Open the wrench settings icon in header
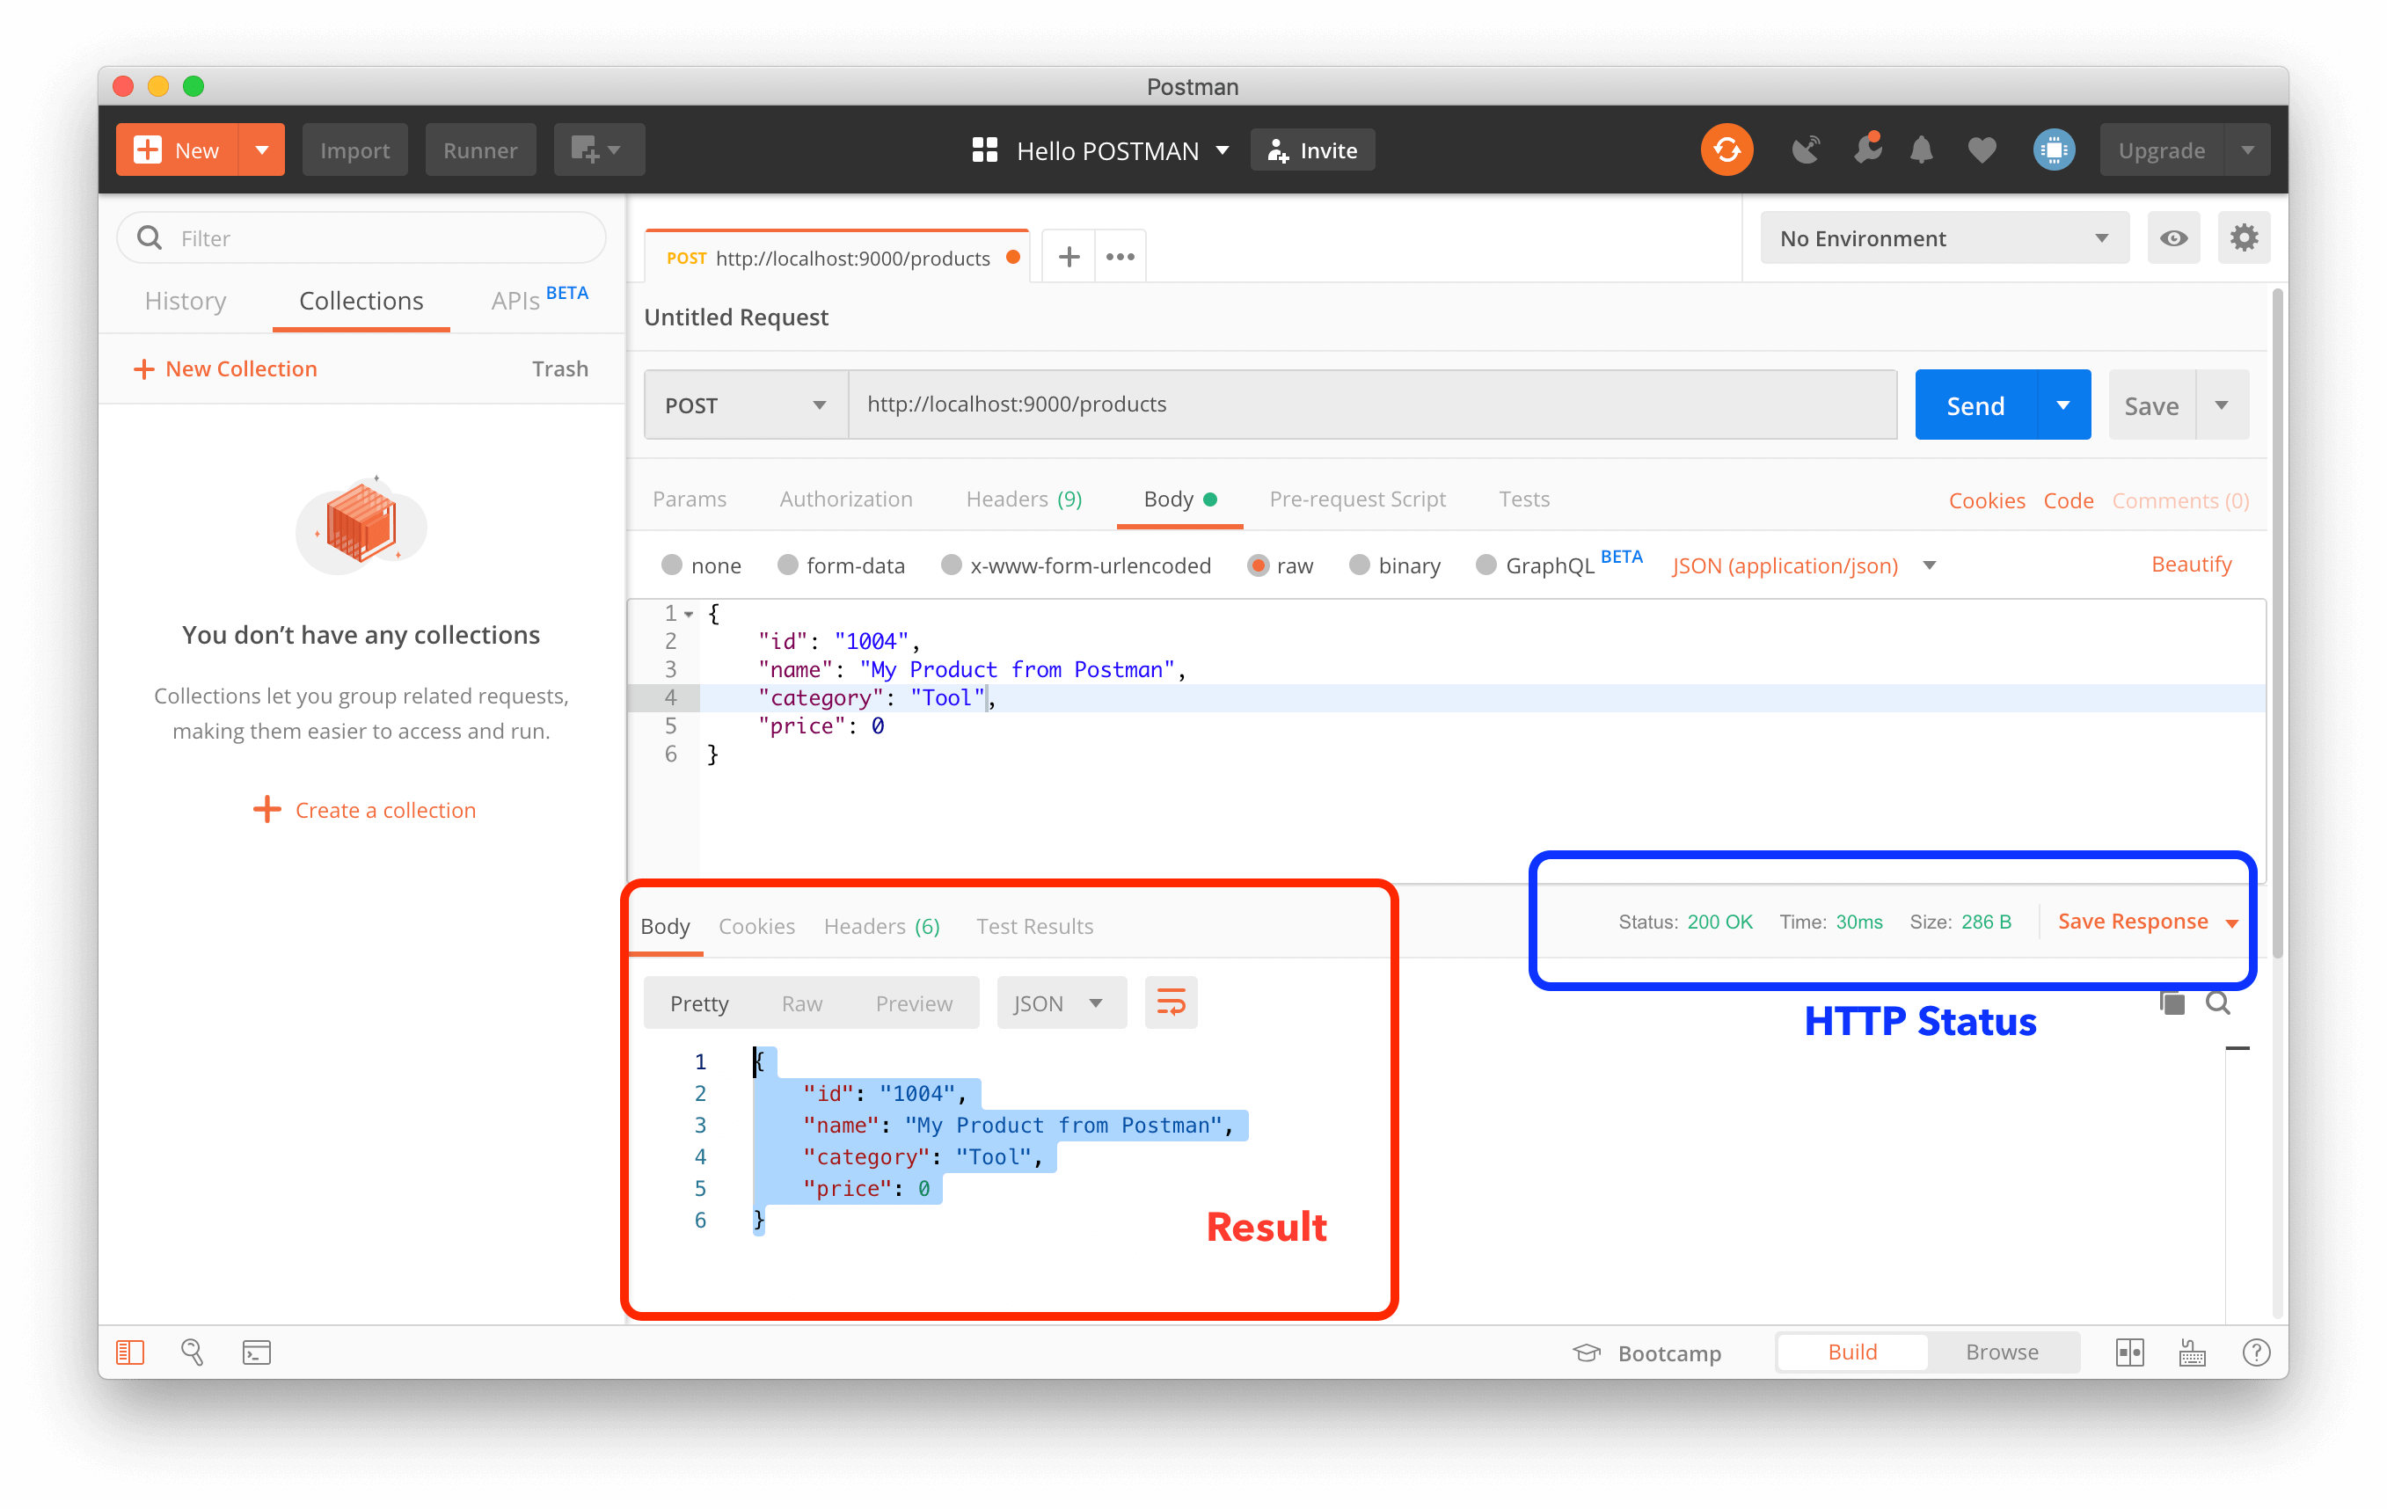The width and height of the screenshot is (2387, 1509). (1866, 149)
